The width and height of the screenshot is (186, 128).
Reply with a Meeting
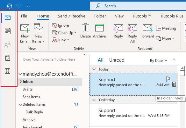(x=166, y=28)
